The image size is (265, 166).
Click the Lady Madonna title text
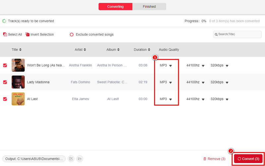pos(38,82)
